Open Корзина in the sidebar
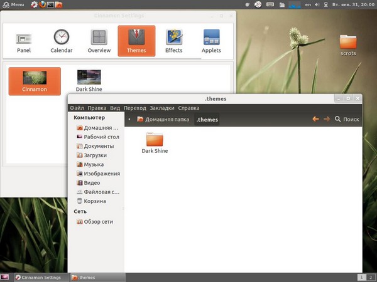 [x=94, y=201]
